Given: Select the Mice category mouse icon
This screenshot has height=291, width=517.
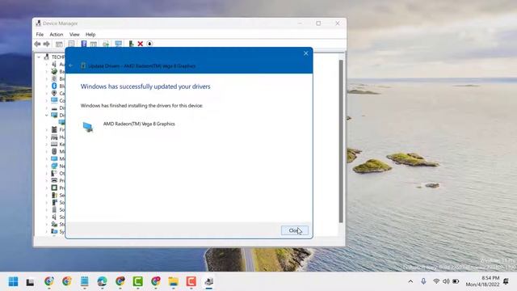Looking at the screenshot, I should (54, 151).
